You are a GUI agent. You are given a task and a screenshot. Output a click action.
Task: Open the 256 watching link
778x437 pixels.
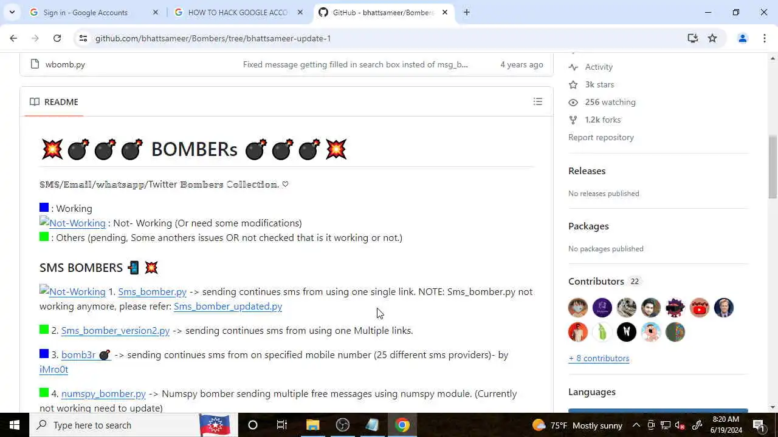point(610,102)
